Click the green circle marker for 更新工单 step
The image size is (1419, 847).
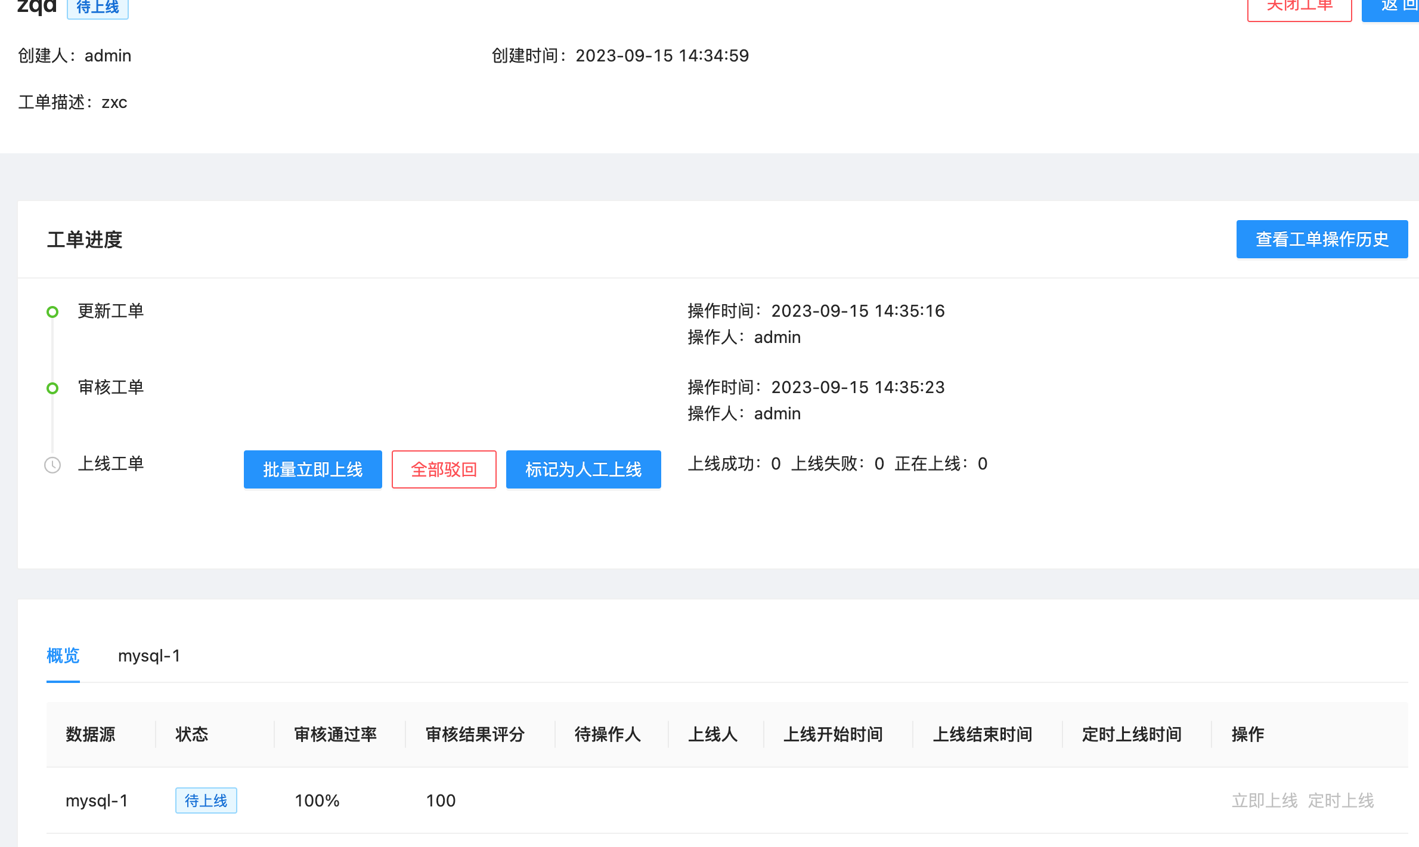[52, 311]
